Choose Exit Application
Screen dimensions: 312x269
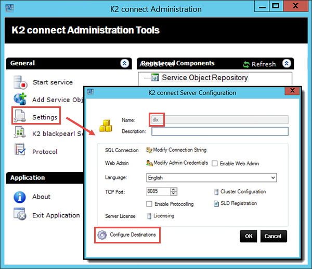tap(56, 215)
